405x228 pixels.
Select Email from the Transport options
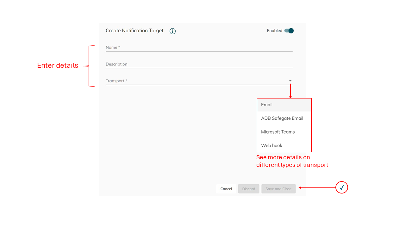pos(267,104)
